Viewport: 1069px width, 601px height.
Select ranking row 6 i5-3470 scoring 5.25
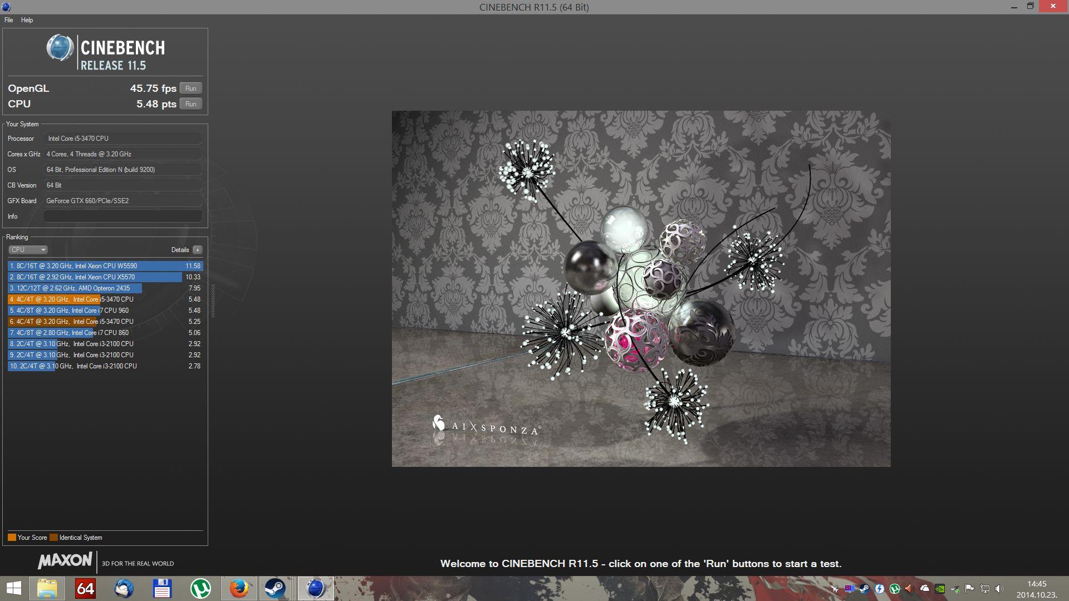(105, 322)
